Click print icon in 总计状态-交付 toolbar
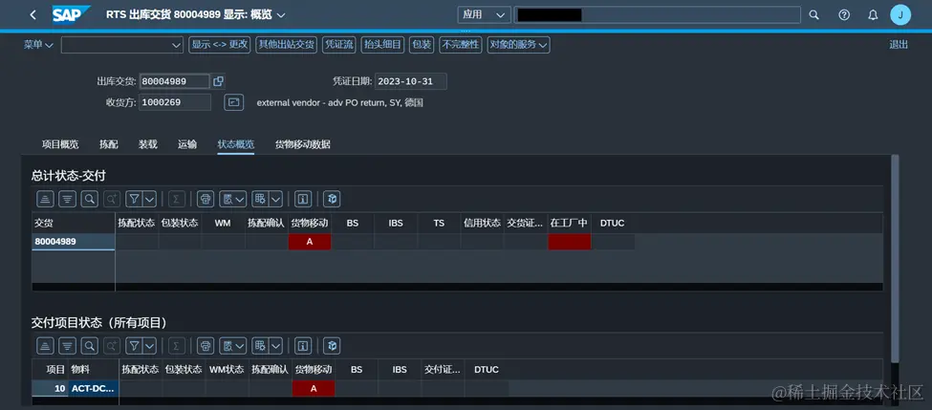This screenshot has width=932, height=410. point(206,199)
